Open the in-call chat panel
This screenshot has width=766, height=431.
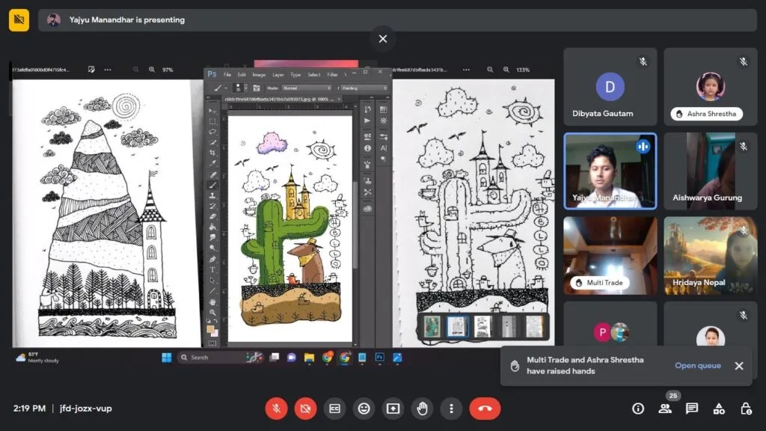coord(692,409)
